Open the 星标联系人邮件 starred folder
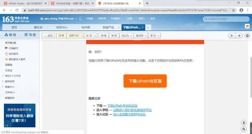252x134 pixels. (x=15, y=59)
